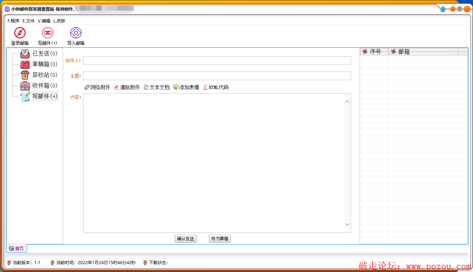Screen dimensions: 473x272
Task: Select 写邮件 in the sidebar tree
Action: tap(44, 96)
